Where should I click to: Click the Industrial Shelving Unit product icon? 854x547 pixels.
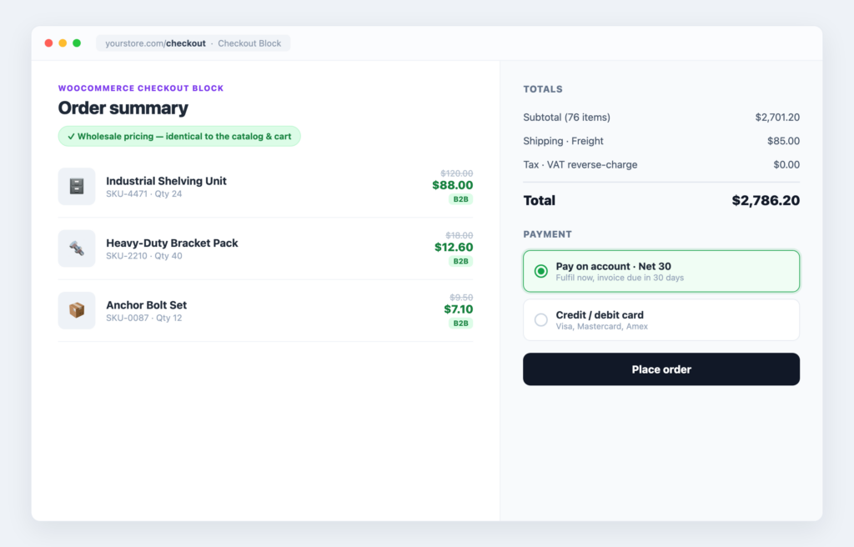[x=77, y=186]
